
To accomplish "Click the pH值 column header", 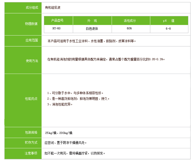I will click(x=169, y=21).
